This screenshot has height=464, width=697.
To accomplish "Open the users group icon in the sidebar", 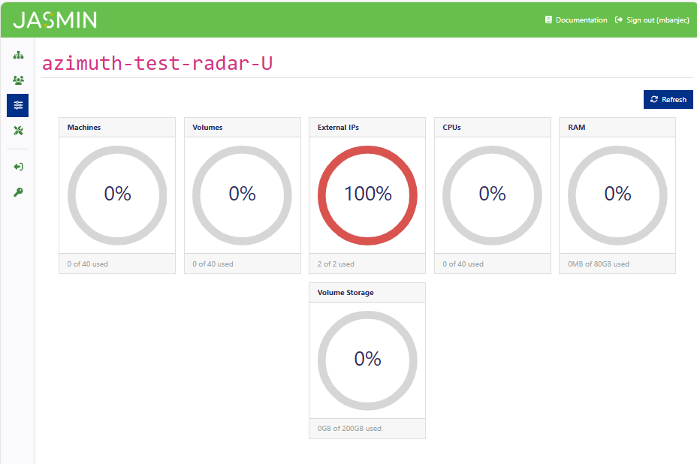I will click(x=18, y=80).
